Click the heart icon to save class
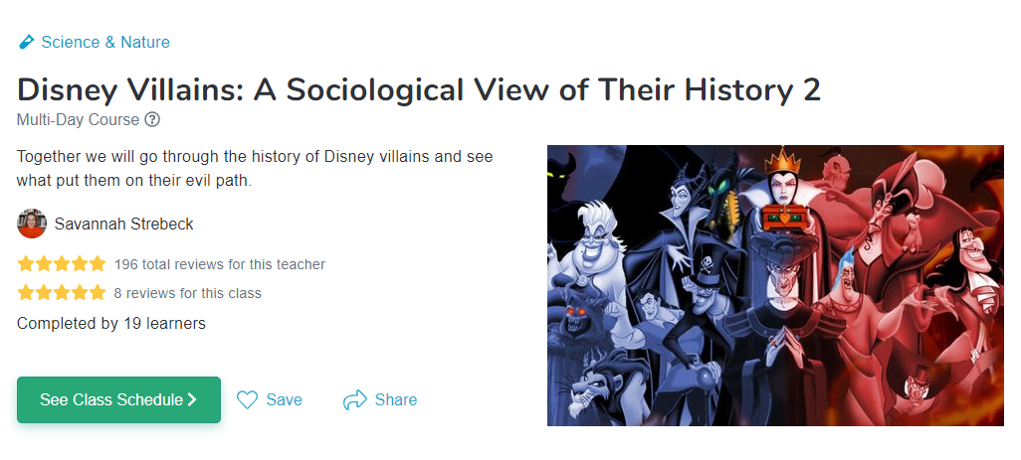This screenshot has width=1021, height=460. tap(248, 400)
